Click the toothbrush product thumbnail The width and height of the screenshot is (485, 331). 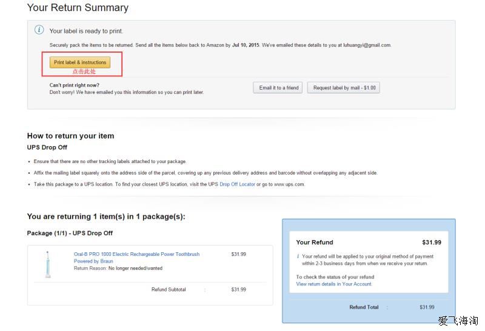(48, 264)
